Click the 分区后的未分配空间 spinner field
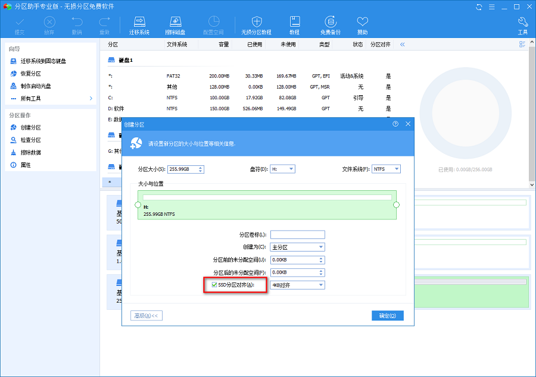 [297, 272]
